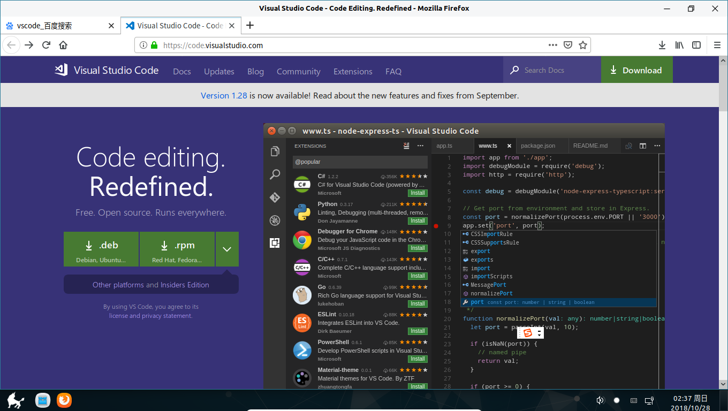Download the .rpm package
Screen dimensions: 728x411
click(x=177, y=249)
